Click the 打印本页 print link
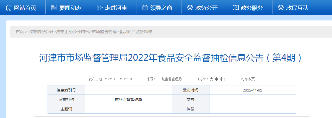332x118 pixels. (x=248, y=79)
